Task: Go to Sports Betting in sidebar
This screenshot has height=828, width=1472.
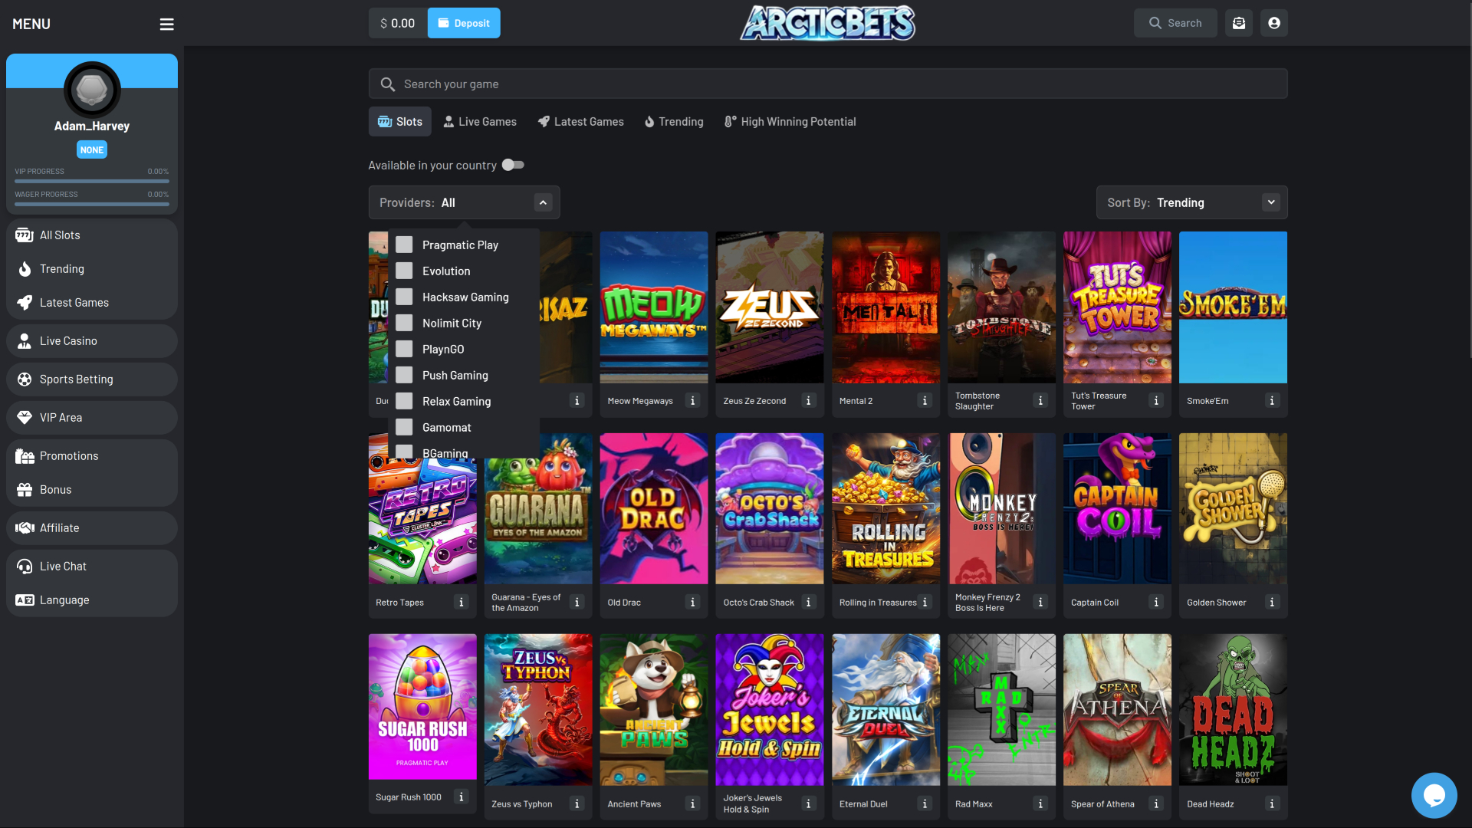Action: [92, 379]
